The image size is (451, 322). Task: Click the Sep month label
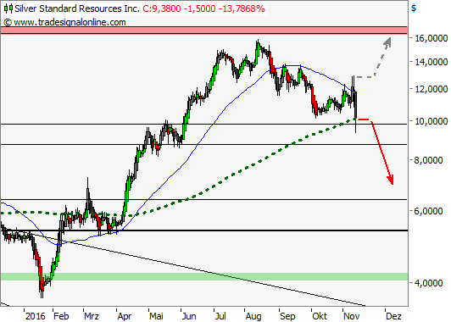[287, 317]
